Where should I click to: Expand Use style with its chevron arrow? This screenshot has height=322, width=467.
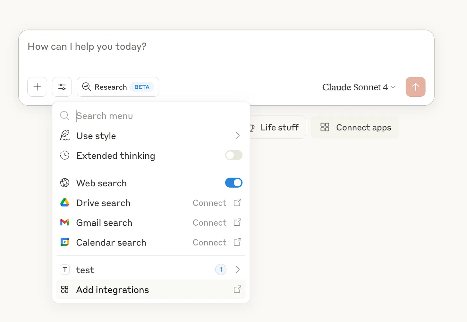tap(238, 135)
